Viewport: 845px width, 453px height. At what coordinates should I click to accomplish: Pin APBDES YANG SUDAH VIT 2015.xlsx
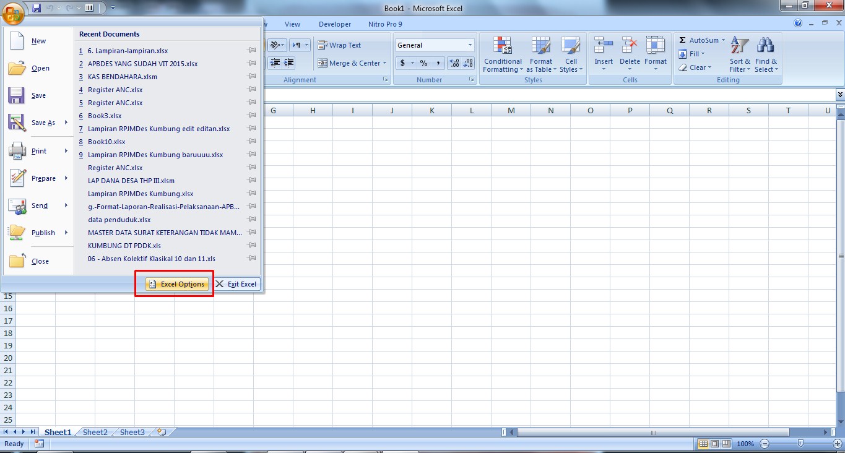(x=252, y=64)
